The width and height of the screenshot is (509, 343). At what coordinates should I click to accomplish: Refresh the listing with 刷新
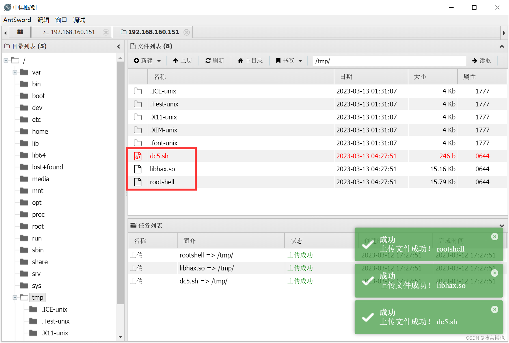215,61
